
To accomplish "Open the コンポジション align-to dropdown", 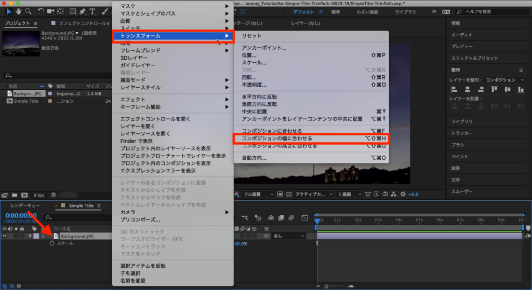I will (x=504, y=80).
